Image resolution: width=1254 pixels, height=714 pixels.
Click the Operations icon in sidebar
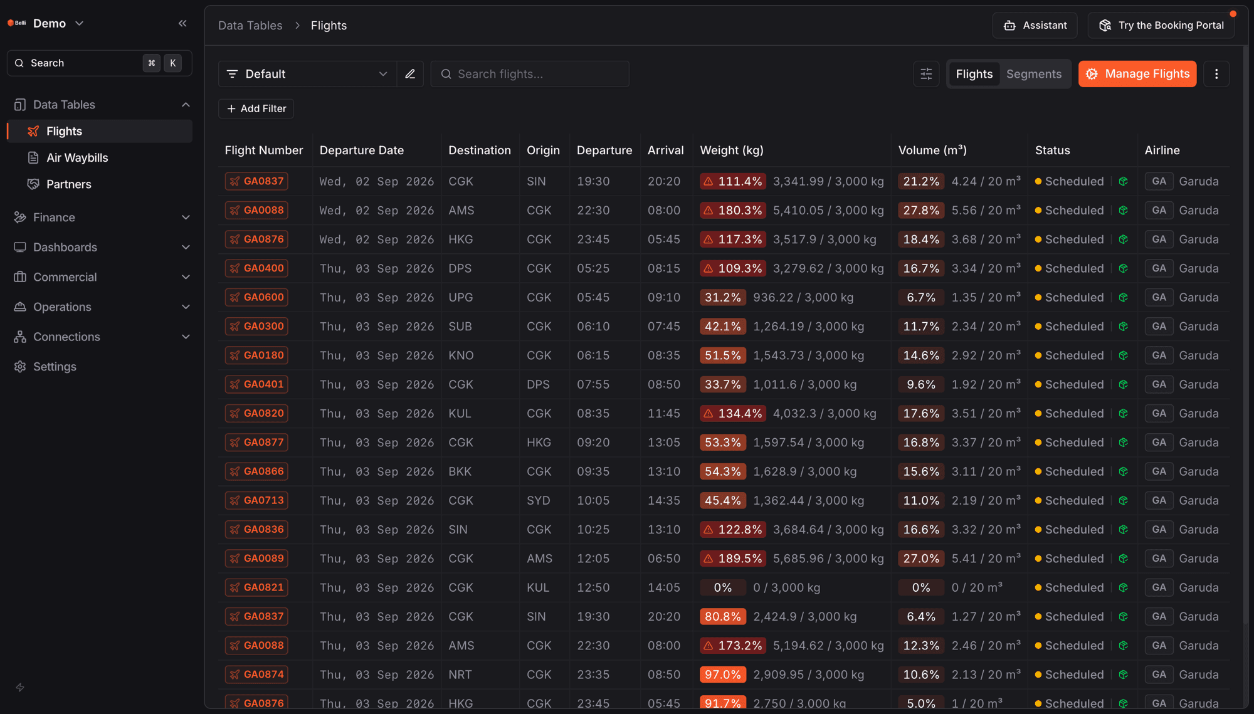20,307
